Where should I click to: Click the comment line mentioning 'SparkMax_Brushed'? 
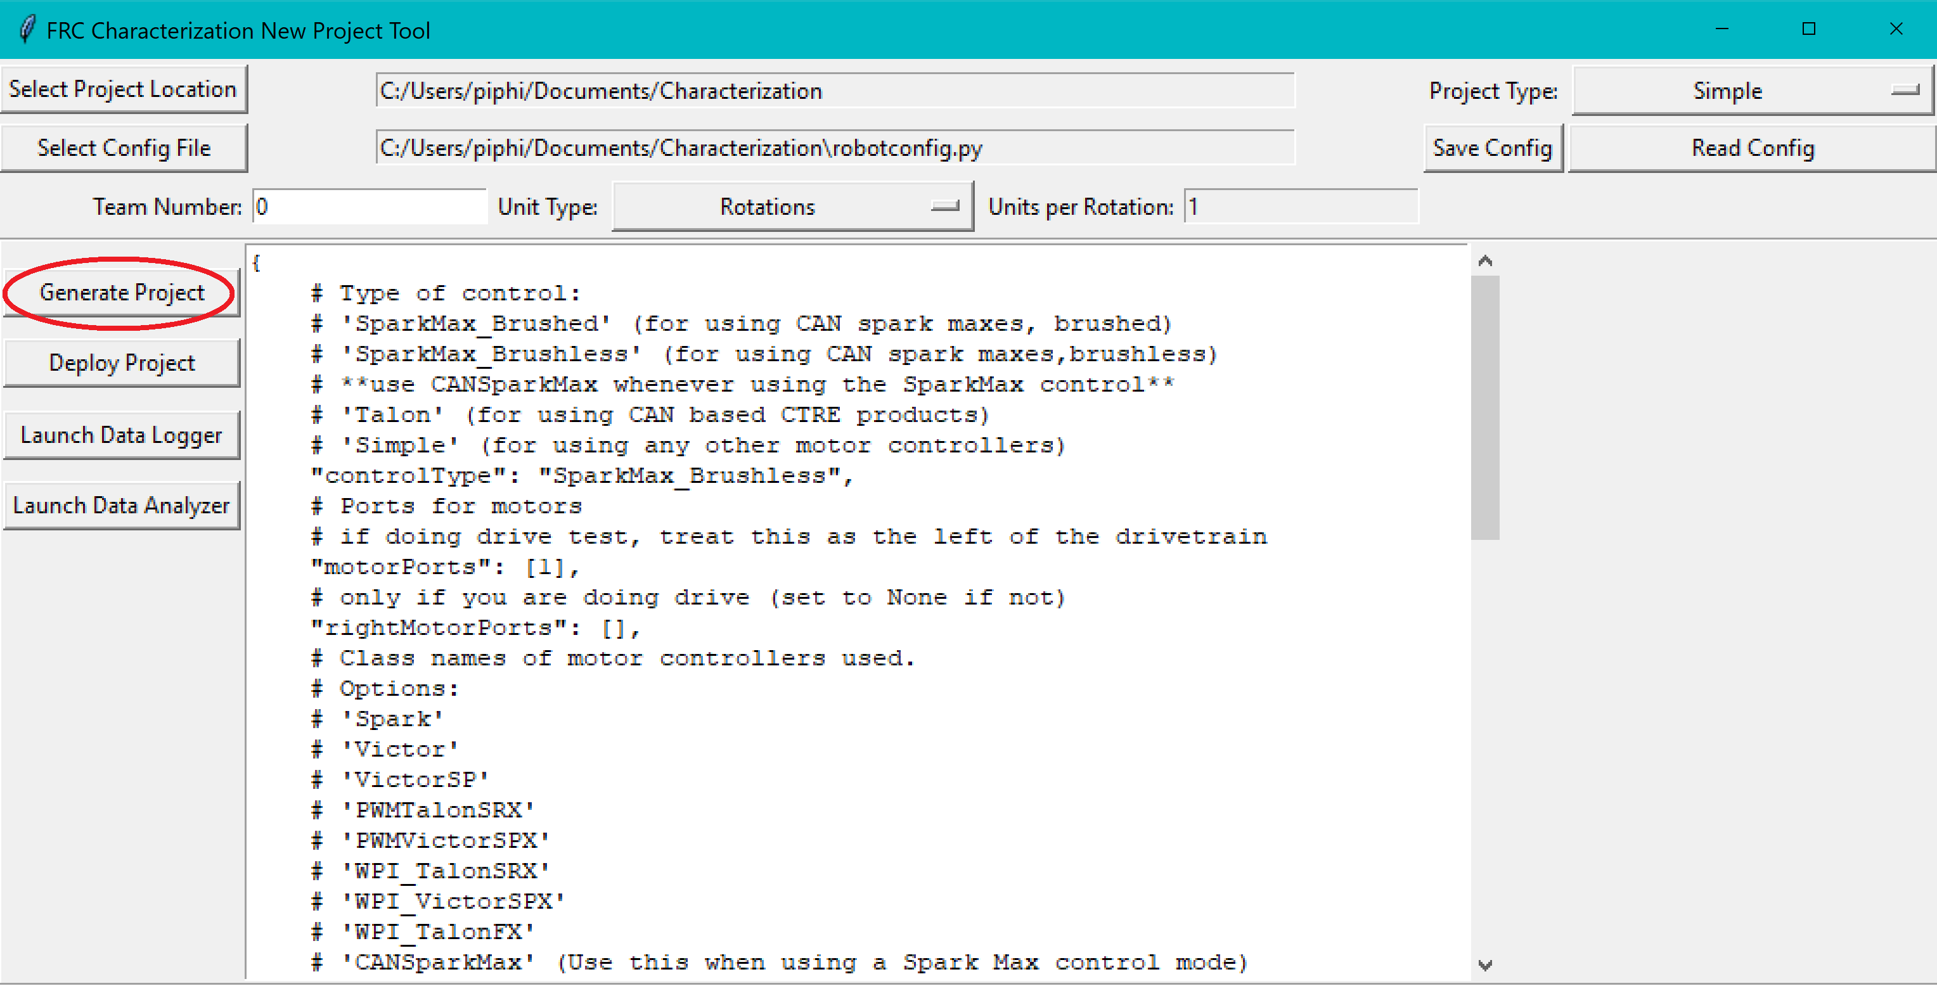(x=742, y=324)
